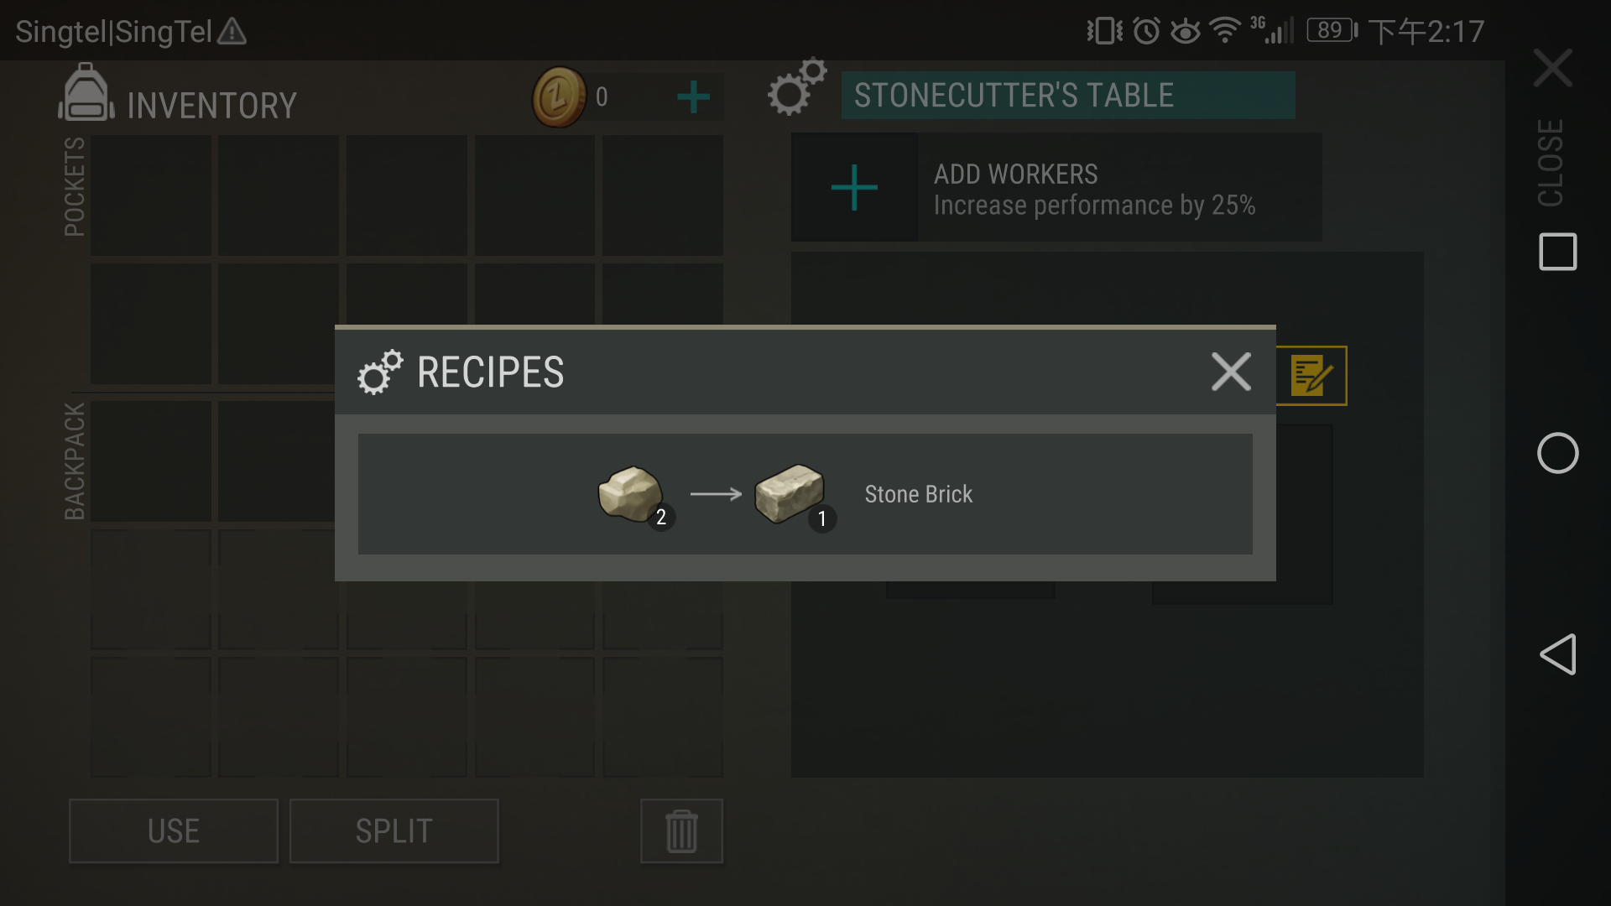This screenshot has width=1611, height=906.
Task: Tap the Stonecutter's Table title bar
Action: [1068, 96]
